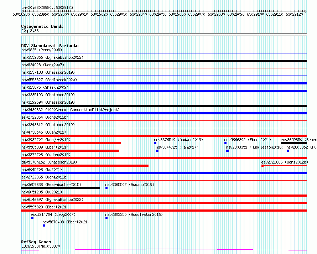Click nsv5585839 (Ebert2021) label
This screenshot has height=254, width=317.
[45, 147]
